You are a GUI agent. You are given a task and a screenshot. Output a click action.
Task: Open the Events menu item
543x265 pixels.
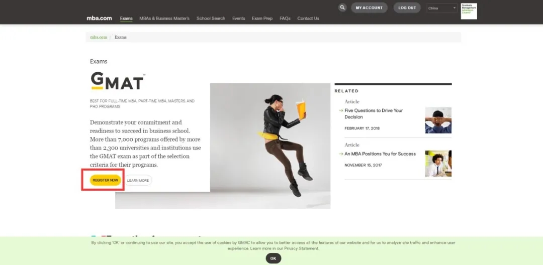pos(239,18)
